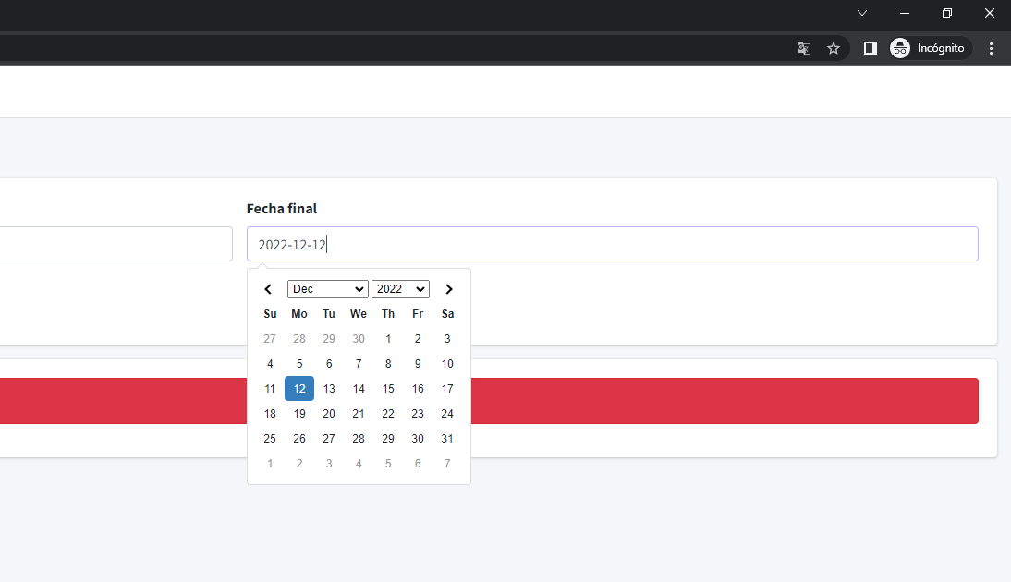Select December 10 in calendar

tap(447, 364)
